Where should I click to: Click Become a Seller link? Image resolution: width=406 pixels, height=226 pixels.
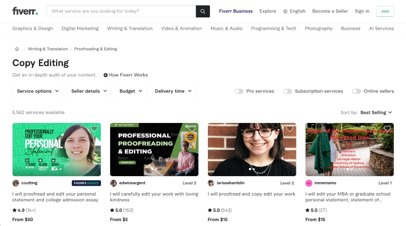[x=330, y=11]
